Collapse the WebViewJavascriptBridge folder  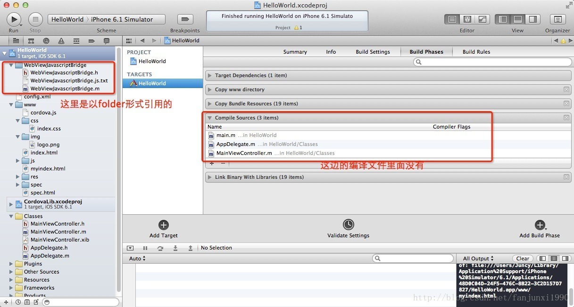[x=11, y=65]
